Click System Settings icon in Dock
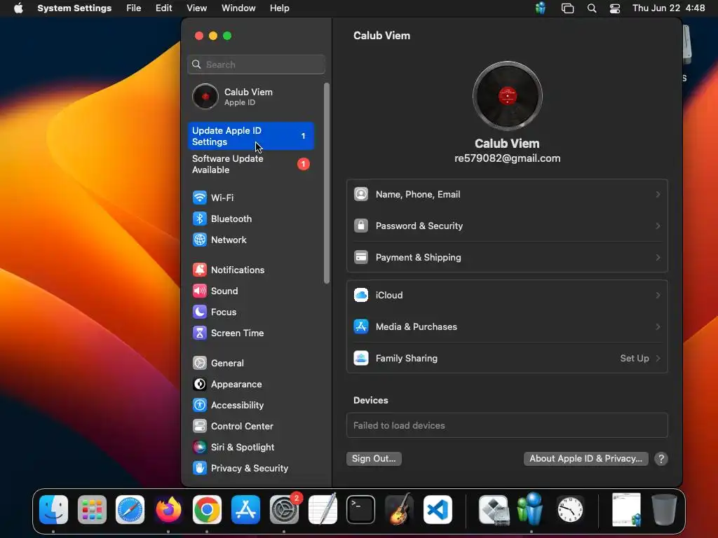 284,510
